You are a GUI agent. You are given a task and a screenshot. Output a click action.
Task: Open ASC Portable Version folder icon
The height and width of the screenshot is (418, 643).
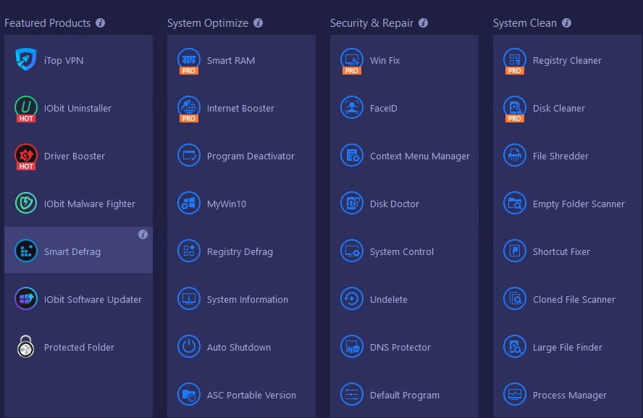pyautogui.click(x=189, y=395)
